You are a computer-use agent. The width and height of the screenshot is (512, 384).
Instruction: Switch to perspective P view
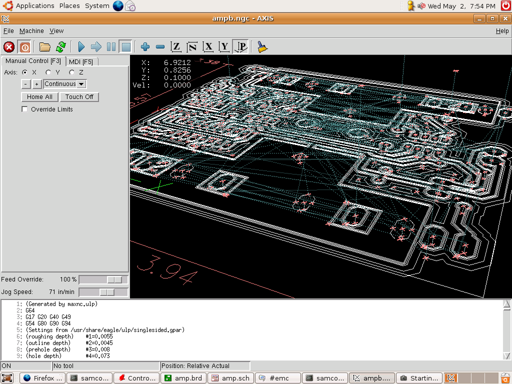tap(241, 47)
